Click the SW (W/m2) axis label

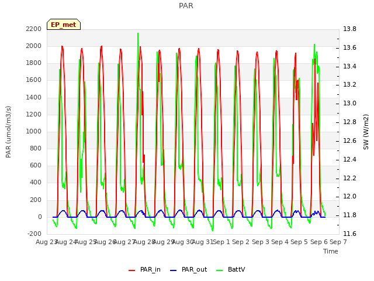[366, 132]
